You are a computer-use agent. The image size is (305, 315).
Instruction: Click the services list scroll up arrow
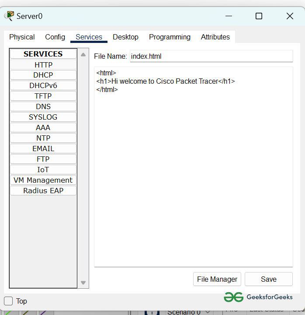(x=83, y=55)
